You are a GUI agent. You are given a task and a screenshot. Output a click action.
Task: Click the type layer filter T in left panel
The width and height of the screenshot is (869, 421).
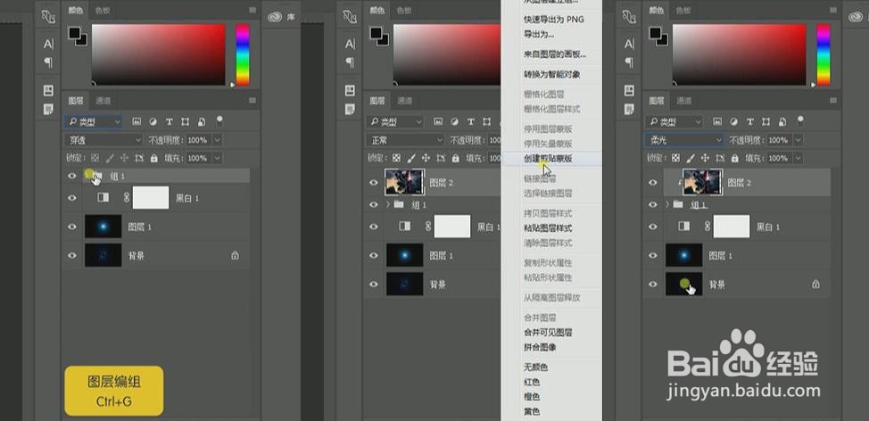point(169,121)
